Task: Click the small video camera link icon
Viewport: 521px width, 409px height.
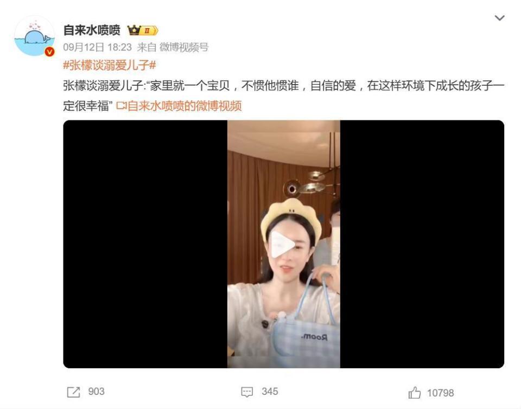Action: pyautogui.click(x=121, y=106)
